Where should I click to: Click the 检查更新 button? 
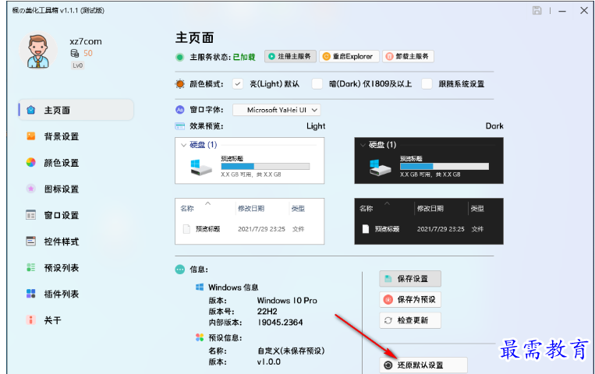pos(410,320)
